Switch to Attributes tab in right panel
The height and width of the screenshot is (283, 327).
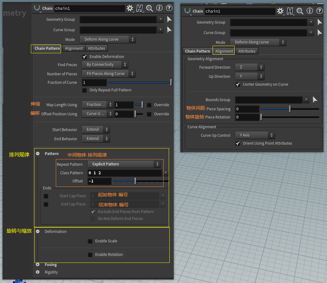pos(247,51)
